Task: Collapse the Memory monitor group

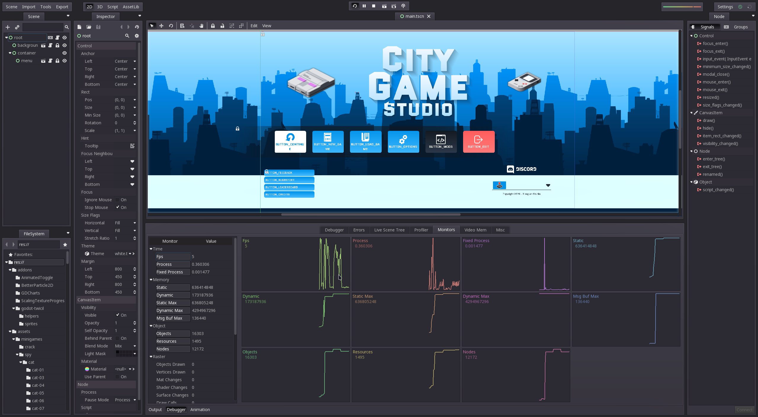Action: coord(151,280)
